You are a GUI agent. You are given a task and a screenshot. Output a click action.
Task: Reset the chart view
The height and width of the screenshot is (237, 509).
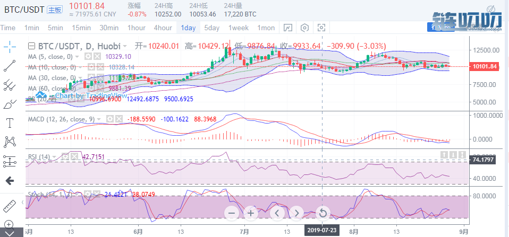(321, 213)
